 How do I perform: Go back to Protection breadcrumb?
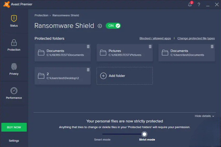pyautogui.click(x=42, y=15)
